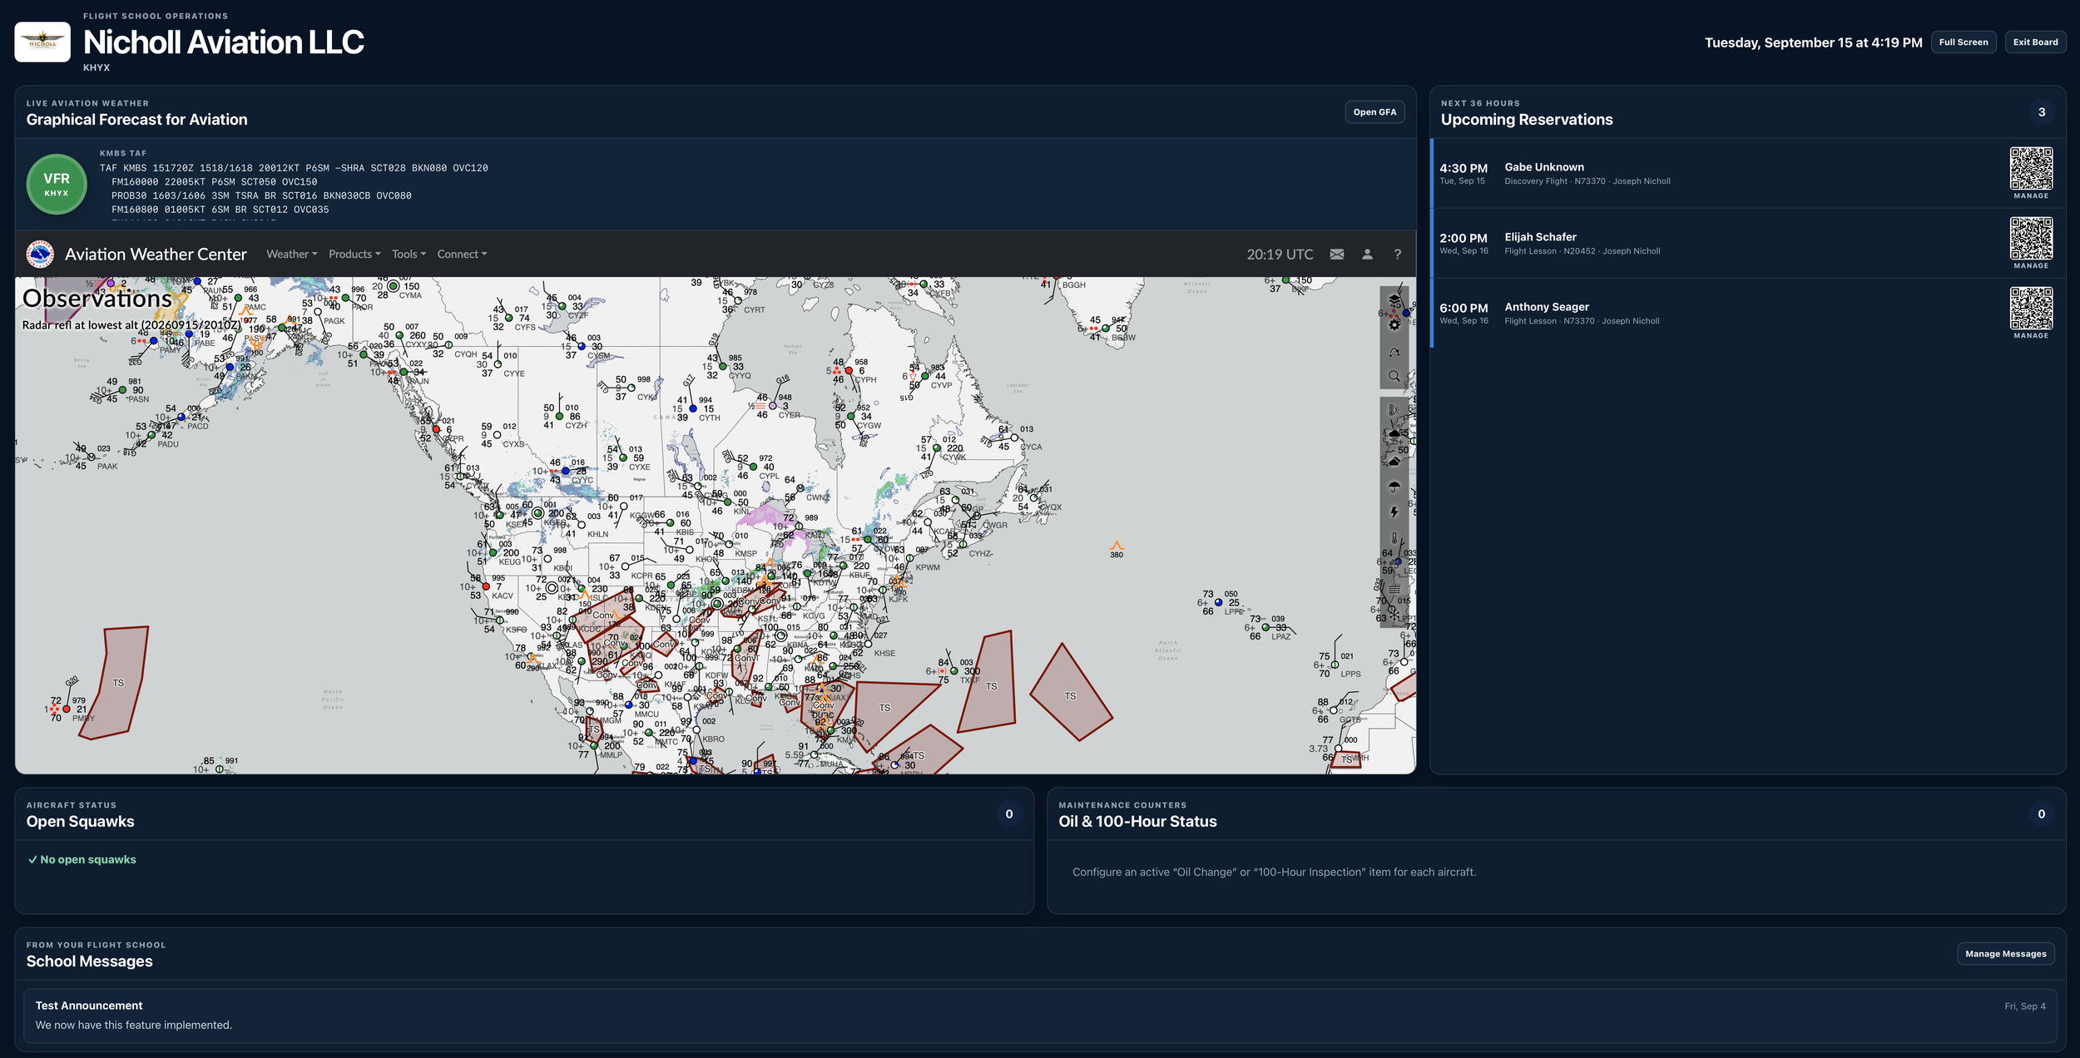
Task: Select the wavy lines turbulence icon
Action: click(1394, 590)
